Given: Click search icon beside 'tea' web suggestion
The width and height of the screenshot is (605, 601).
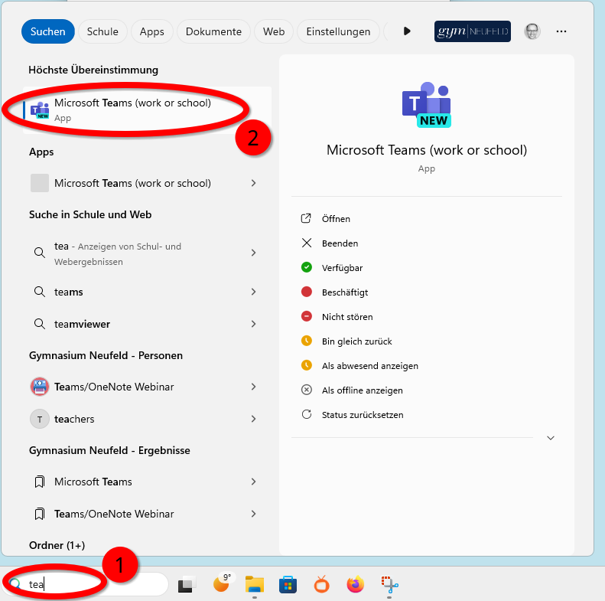Looking at the screenshot, I should pyautogui.click(x=39, y=253).
